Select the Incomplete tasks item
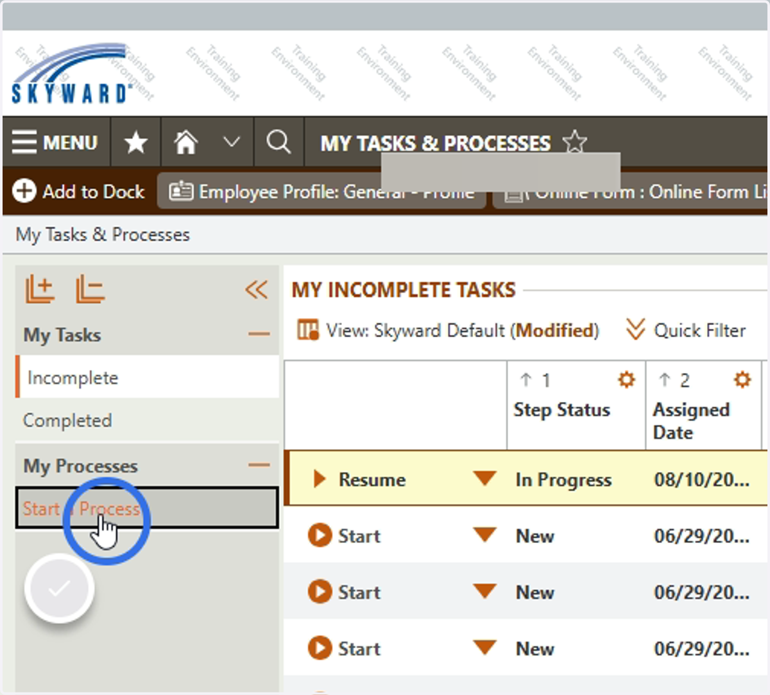This screenshot has height=695, width=770. [x=148, y=378]
